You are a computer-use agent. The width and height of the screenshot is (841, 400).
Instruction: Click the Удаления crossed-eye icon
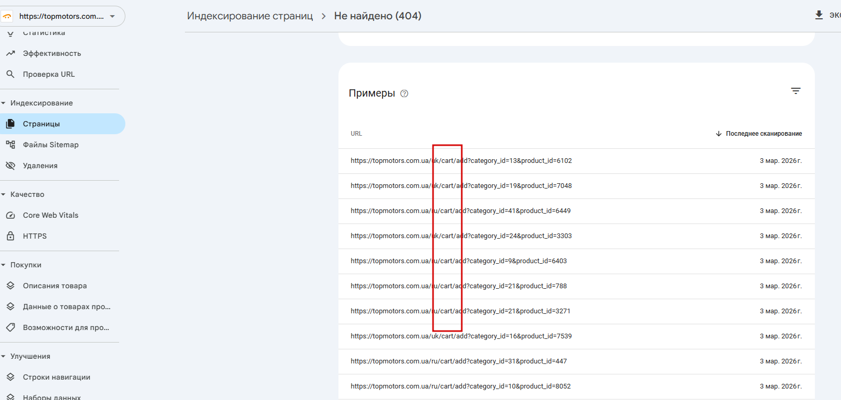10,166
